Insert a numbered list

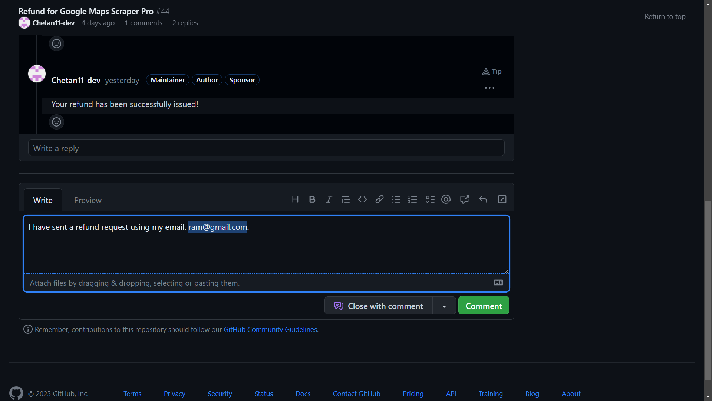(413, 199)
